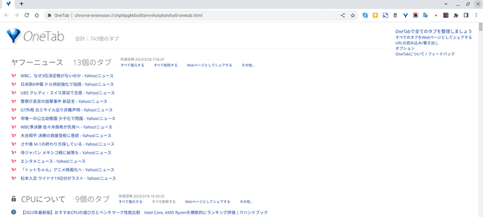
Task: Open 「トットちゃん」アニメ映画化へ link
Action: [68, 170]
